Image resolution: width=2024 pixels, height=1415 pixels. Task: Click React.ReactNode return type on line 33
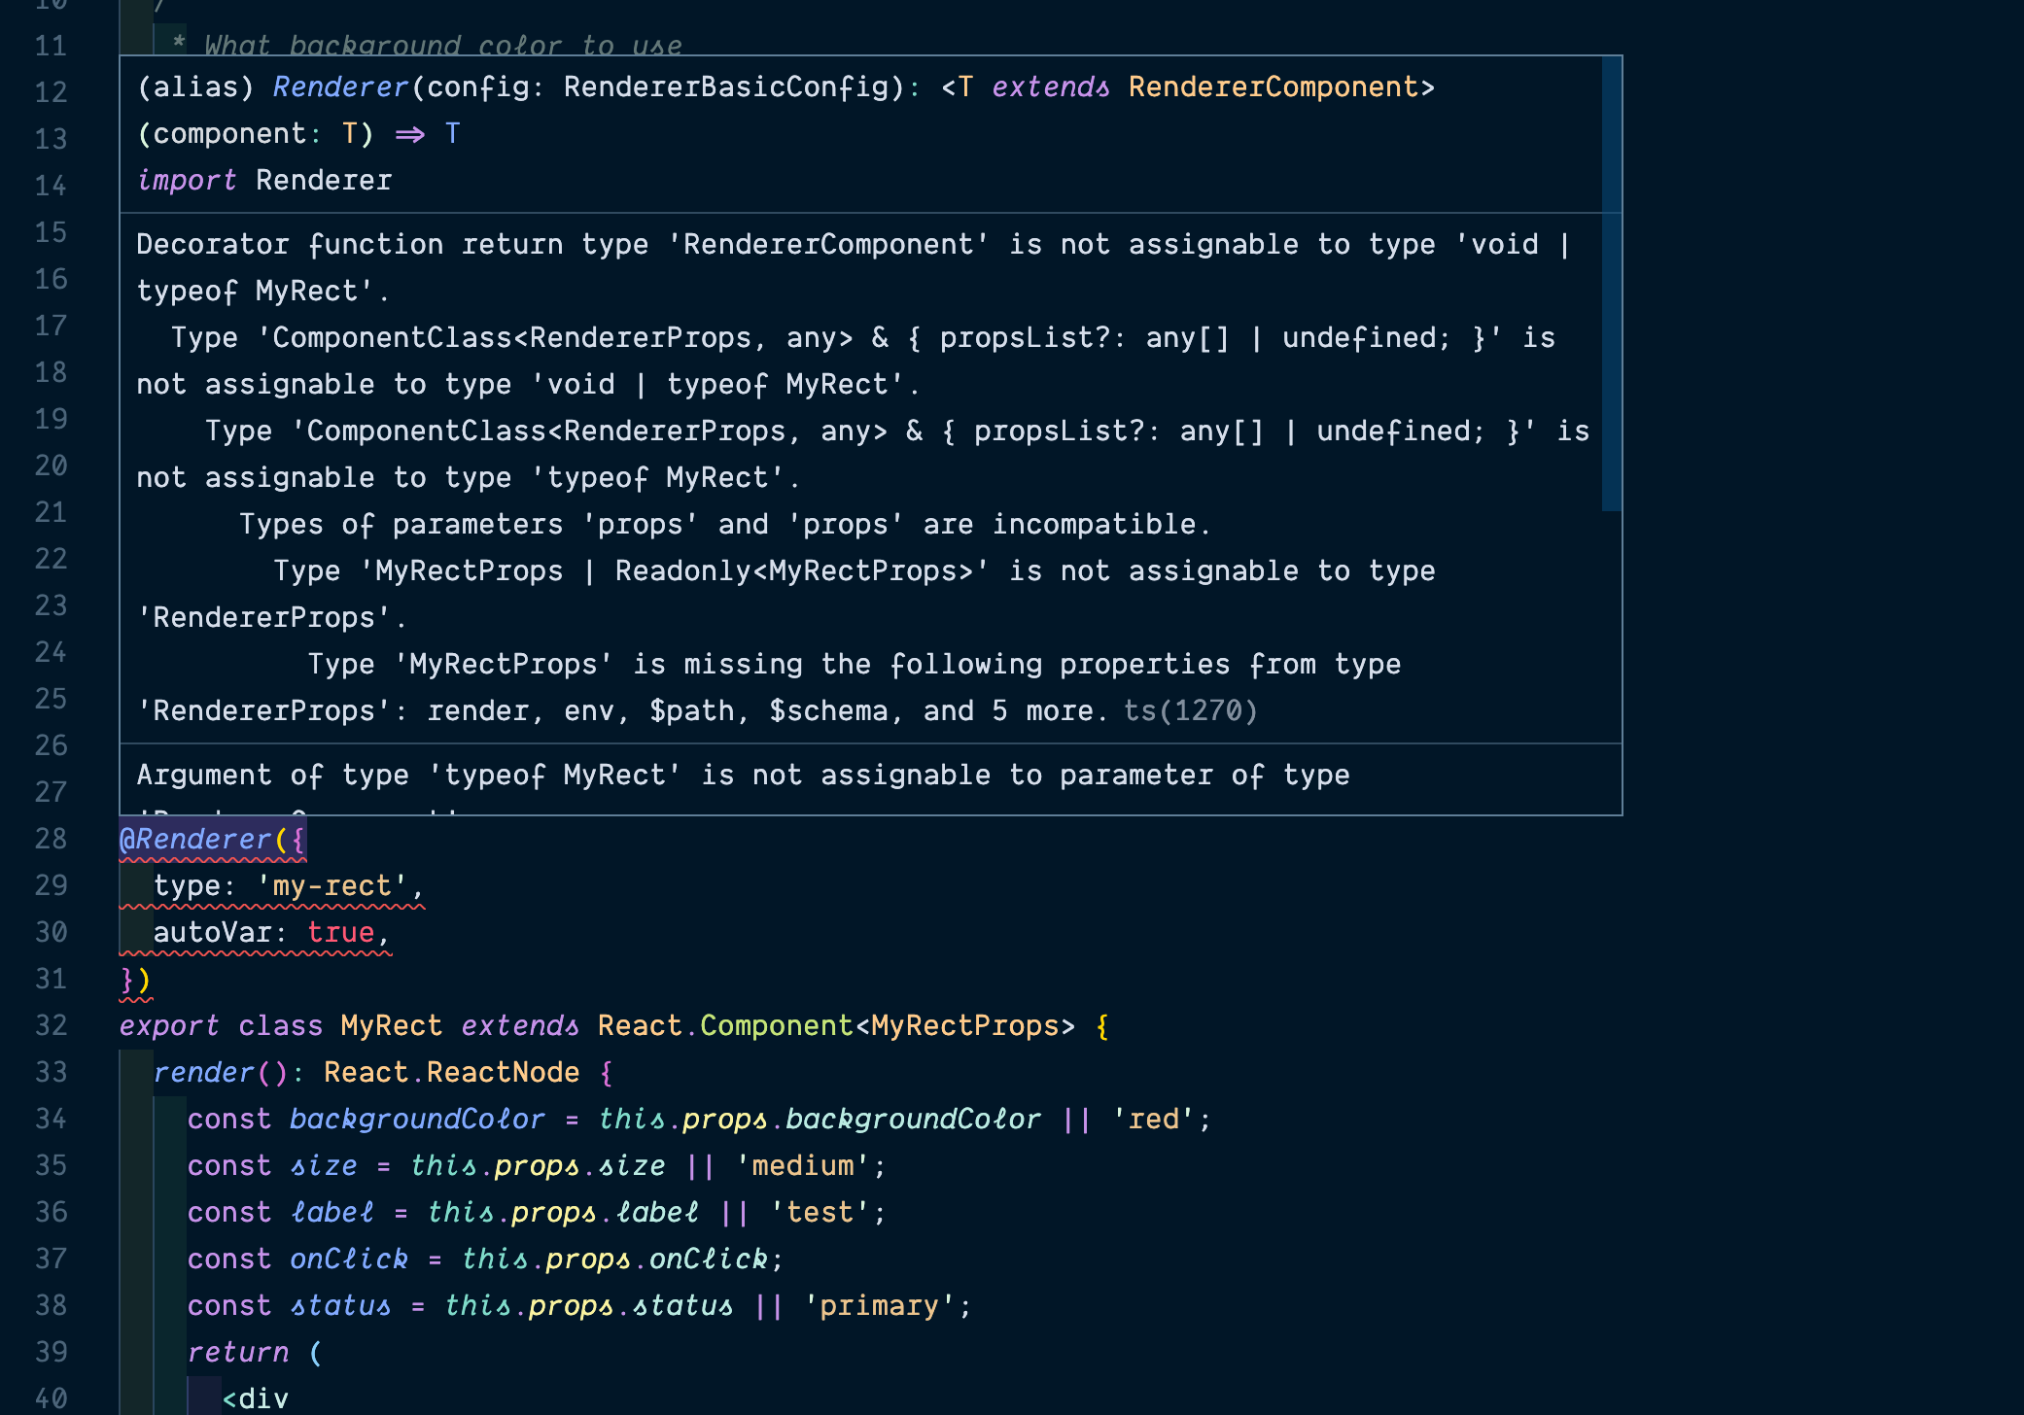[x=451, y=1073]
